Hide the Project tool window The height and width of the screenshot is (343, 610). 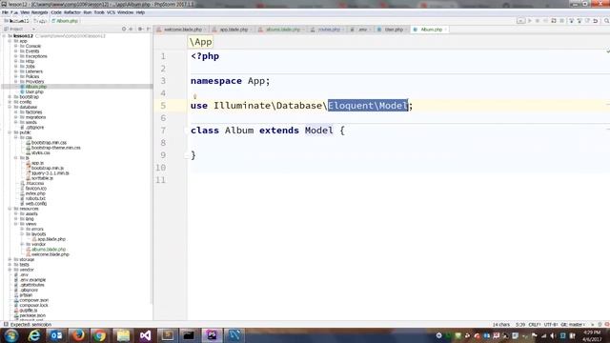[x=149, y=30]
